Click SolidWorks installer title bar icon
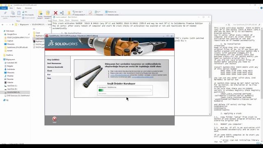This screenshot has width=263, height=148. tap(47, 36)
